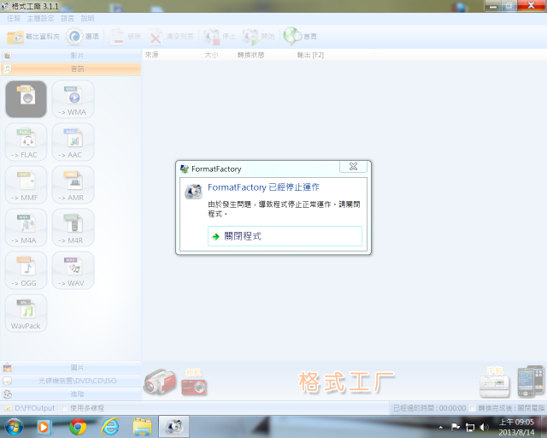The width and height of the screenshot is (547, 438).
Task: Open 選項 options from the toolbar
Action: pos(82,36)
